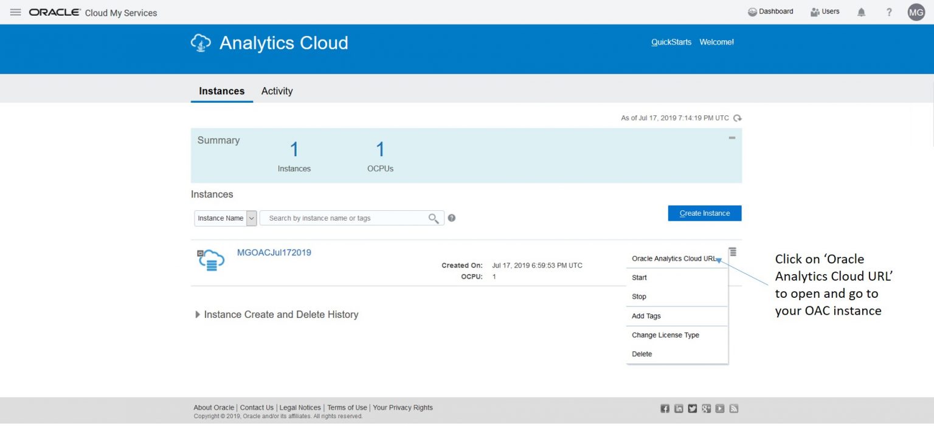The image size is (934, 426).
Task: Open the Dashboard from the top bar
Action: (770, 11)
